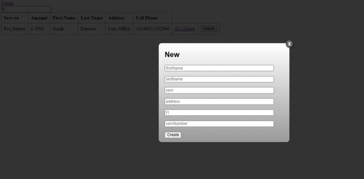Viewport: 364px width, 179px height.
Task: Focus the lastName input field
Action: (219, 79)
